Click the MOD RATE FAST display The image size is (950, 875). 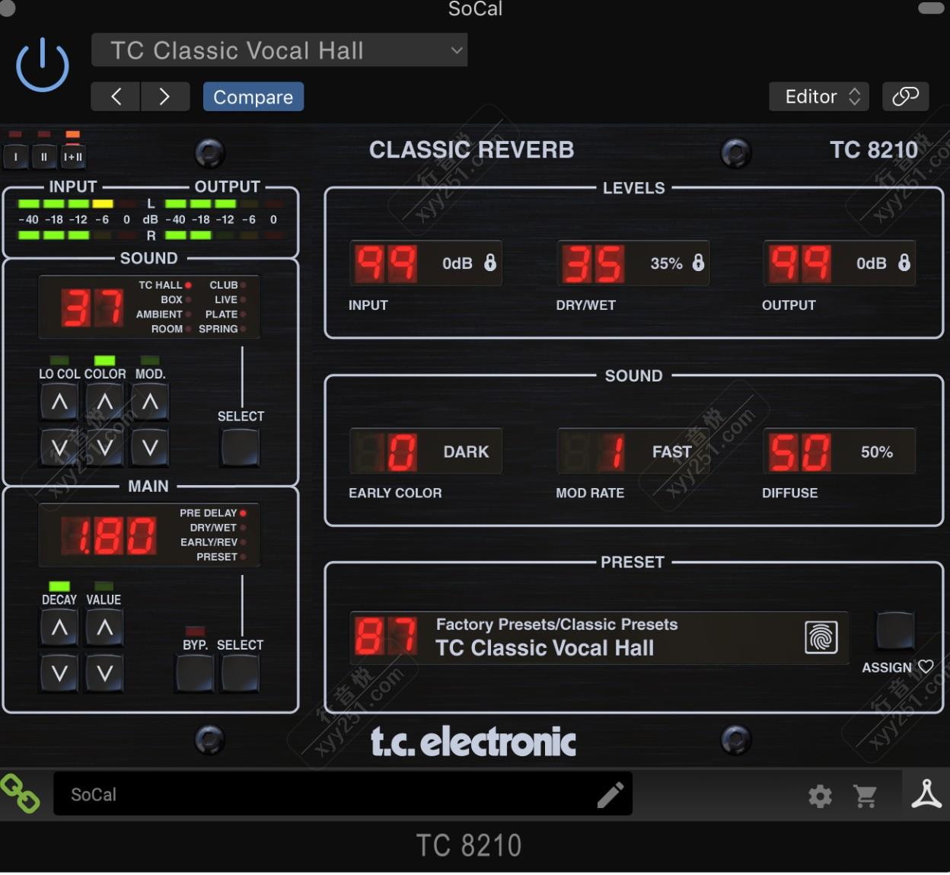coord(633,452)
